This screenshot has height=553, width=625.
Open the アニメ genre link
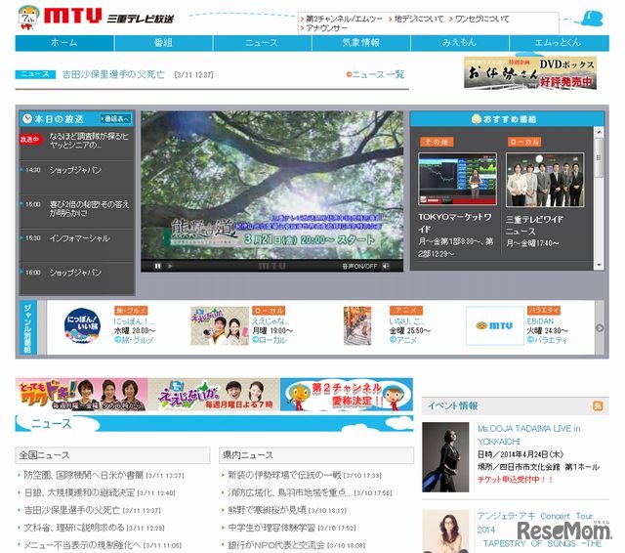(405, 340)
